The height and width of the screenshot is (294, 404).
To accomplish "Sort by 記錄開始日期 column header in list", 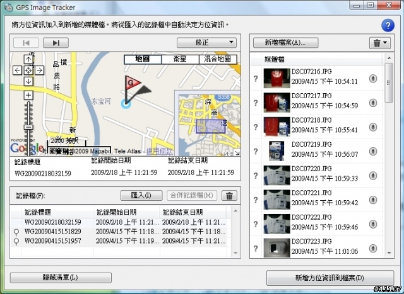I will [126, 212].
